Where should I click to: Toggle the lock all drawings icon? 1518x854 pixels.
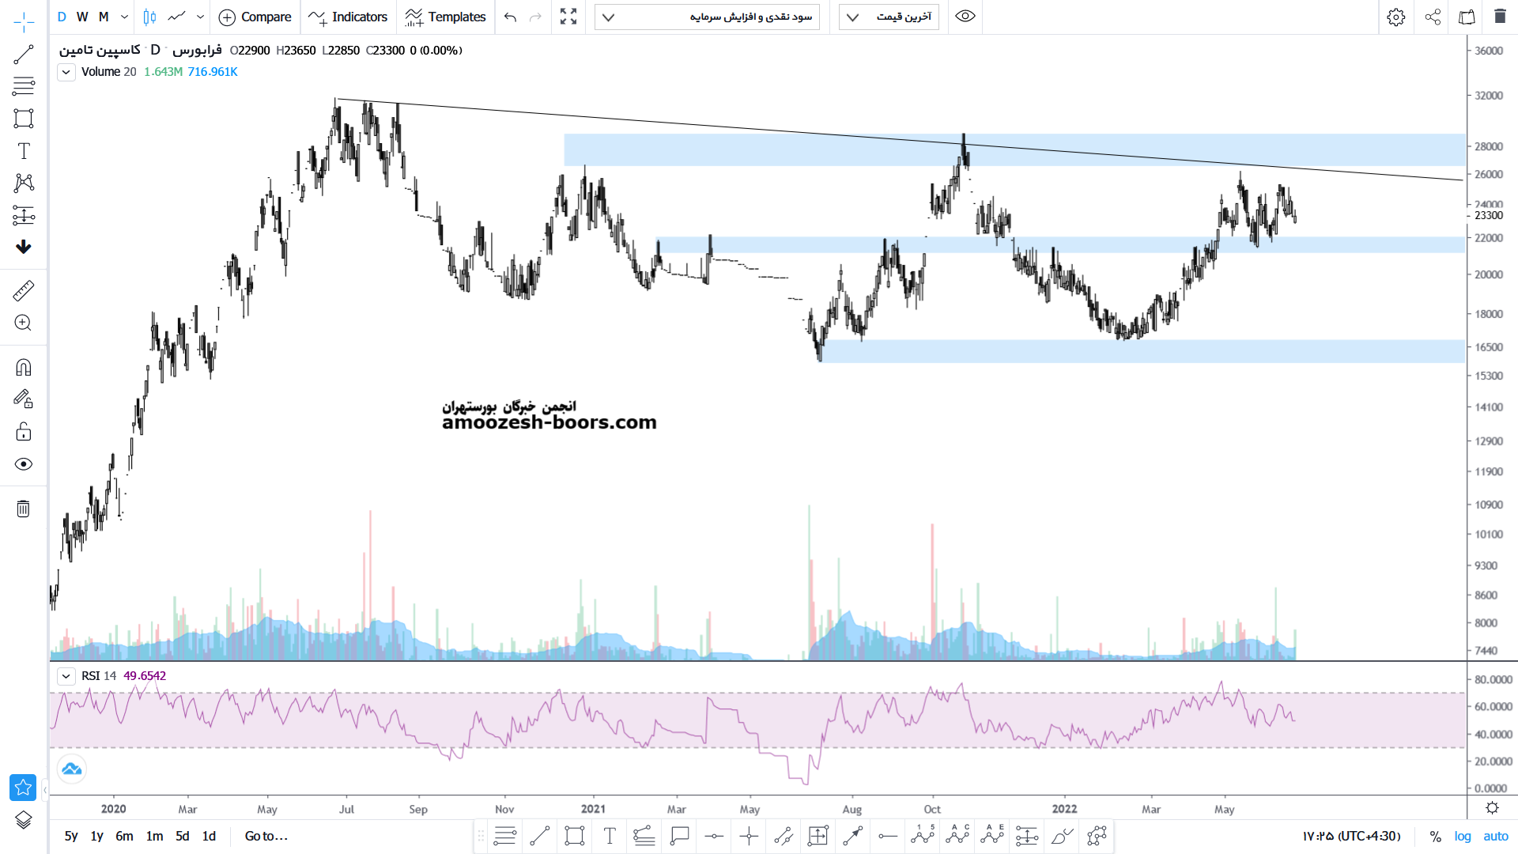[x=24, y=432]
